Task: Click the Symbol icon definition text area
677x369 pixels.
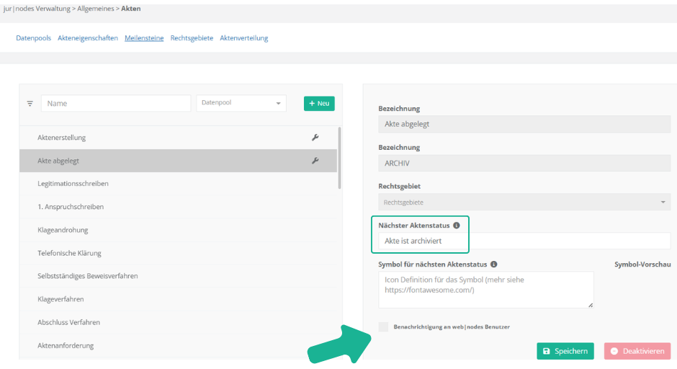Action: point(485,290)
